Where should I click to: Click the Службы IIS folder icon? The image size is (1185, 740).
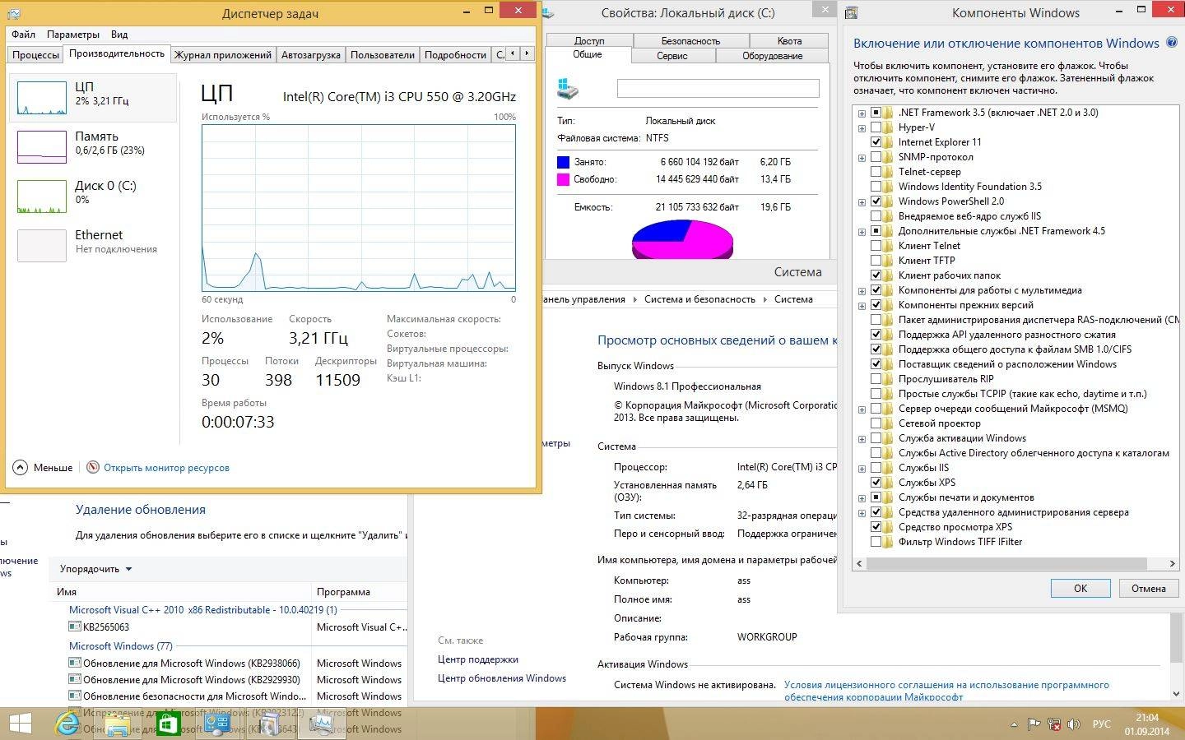click(x=888, y=468)
